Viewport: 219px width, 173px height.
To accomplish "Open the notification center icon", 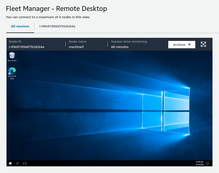I will point(208,163).
